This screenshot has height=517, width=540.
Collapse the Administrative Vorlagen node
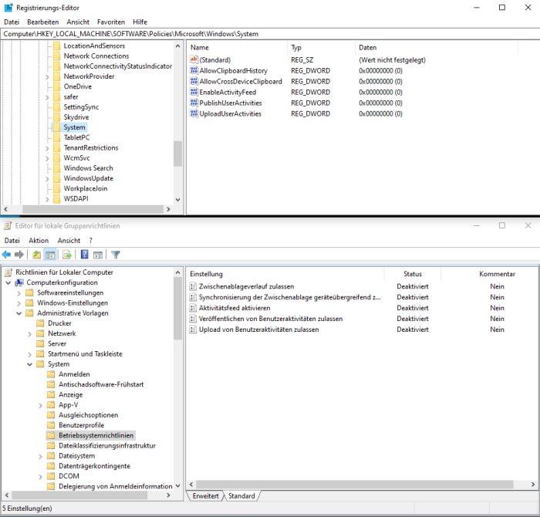[19, 313]
